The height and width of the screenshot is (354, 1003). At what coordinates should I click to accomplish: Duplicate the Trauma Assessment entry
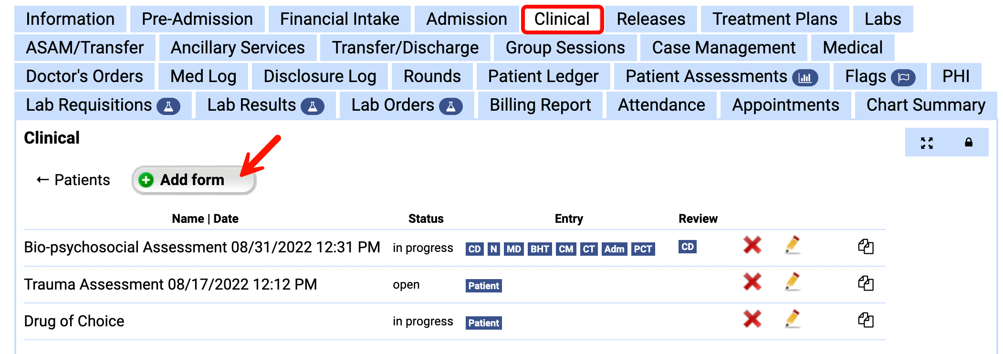(x=867, y=284)
